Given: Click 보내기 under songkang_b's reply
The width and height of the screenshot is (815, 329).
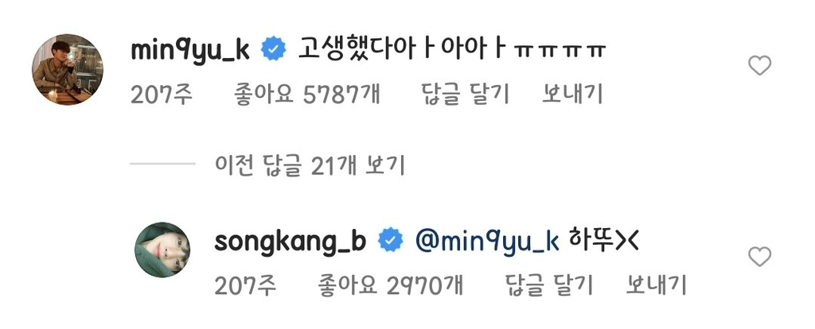Looking at the screenshot, I should pyautogui.click(x=657, y=284).
